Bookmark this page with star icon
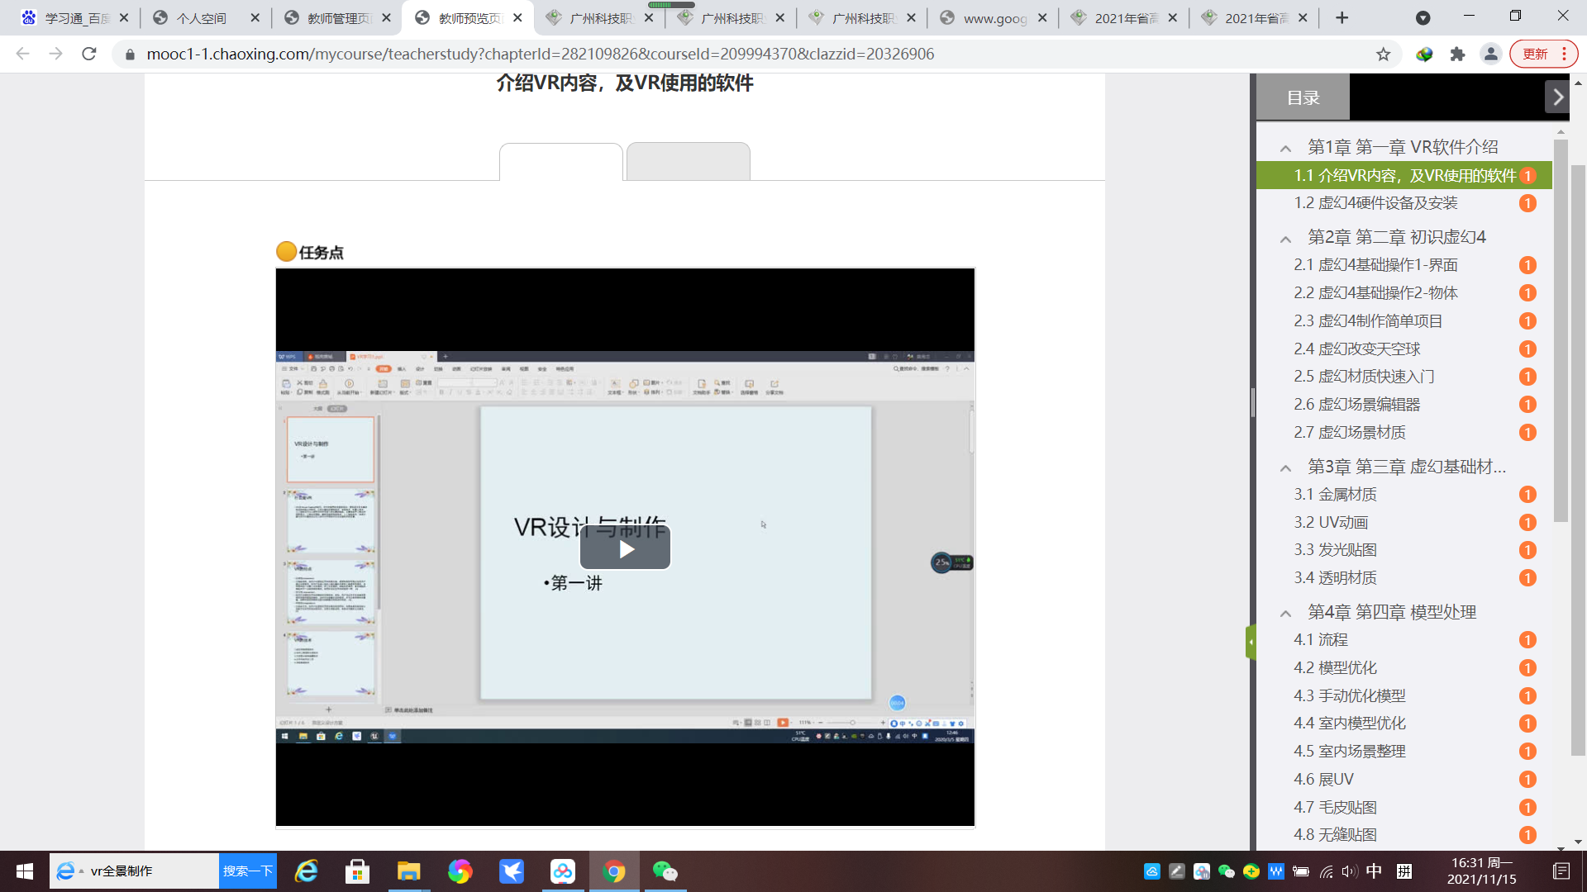Screen dimensions: 1587x892 pos(1383,54)
